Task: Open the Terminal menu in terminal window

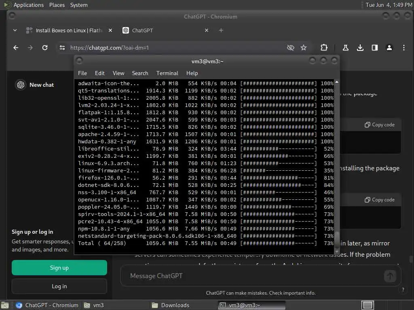Action: coord(167,73)
